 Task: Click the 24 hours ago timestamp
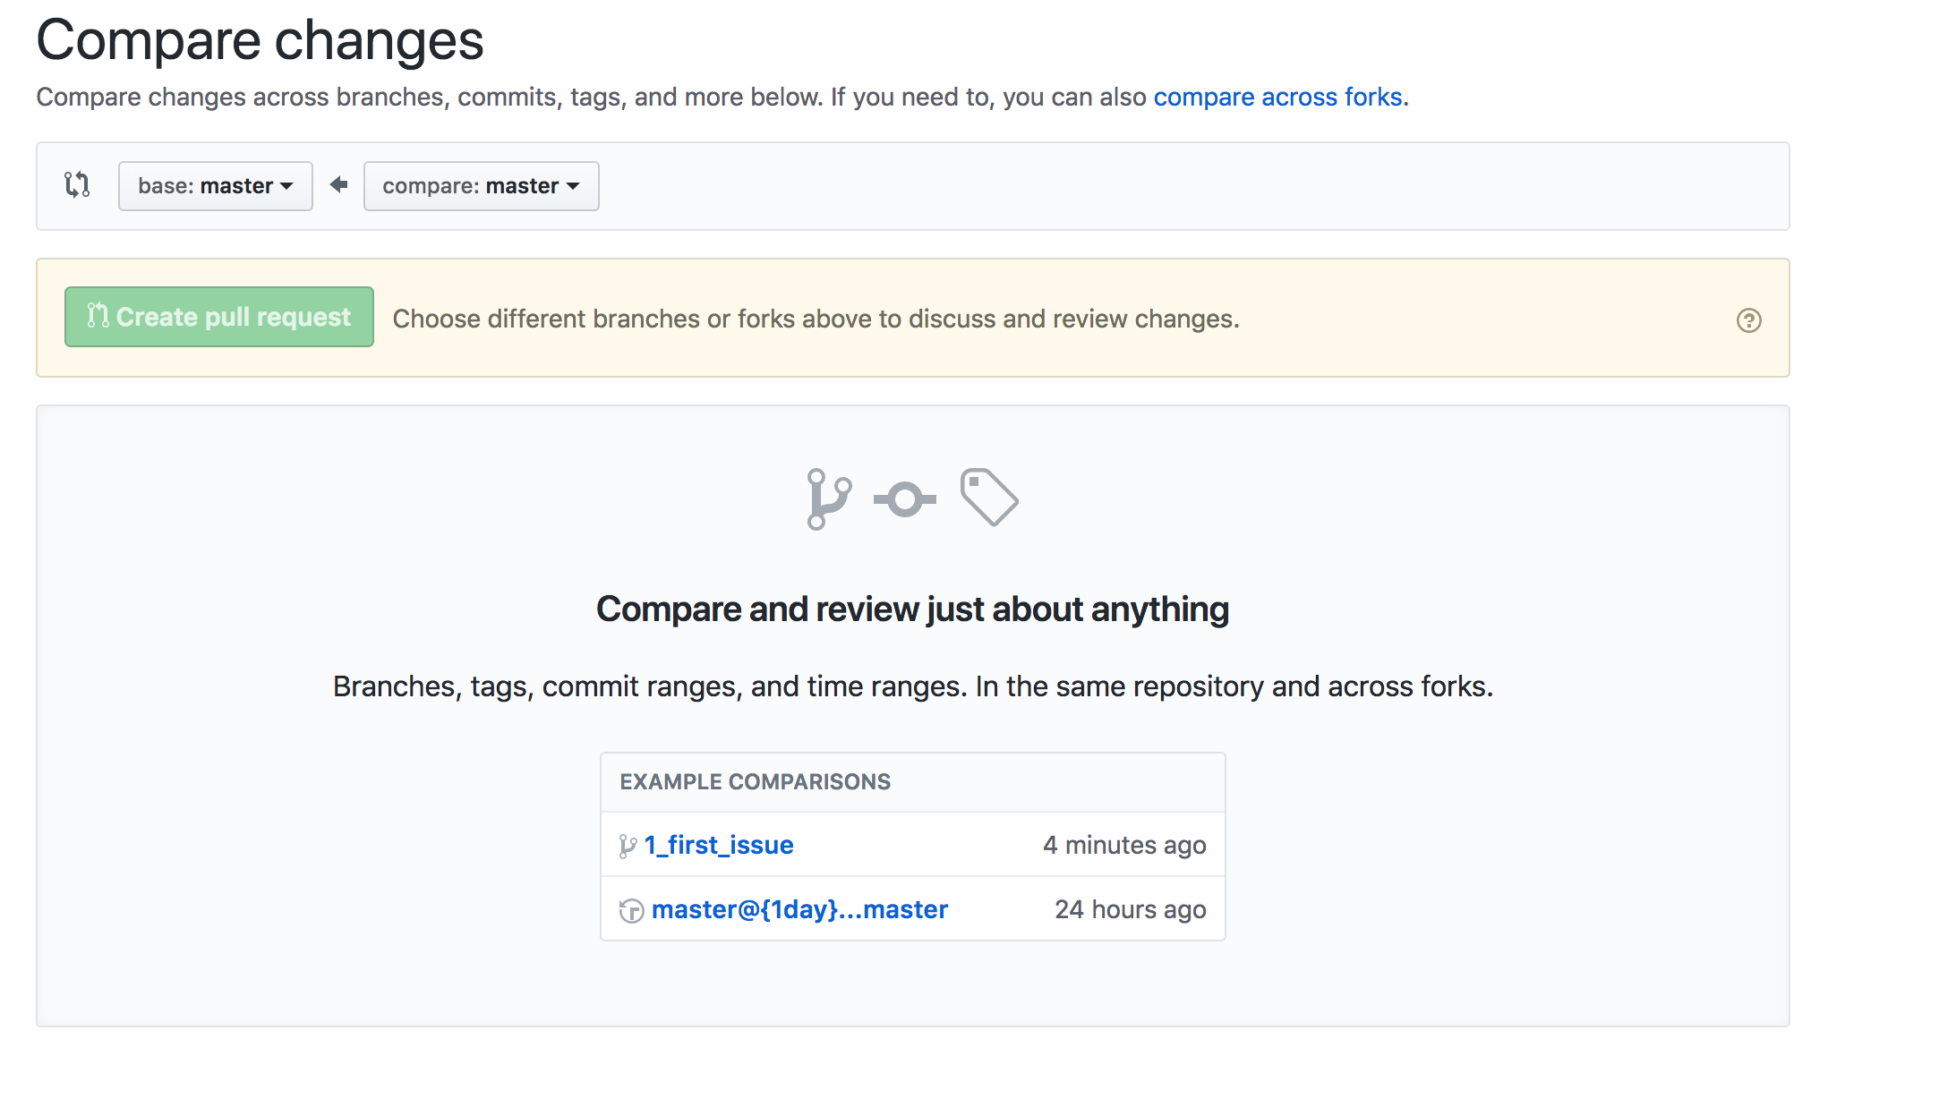coord(1131,908)
